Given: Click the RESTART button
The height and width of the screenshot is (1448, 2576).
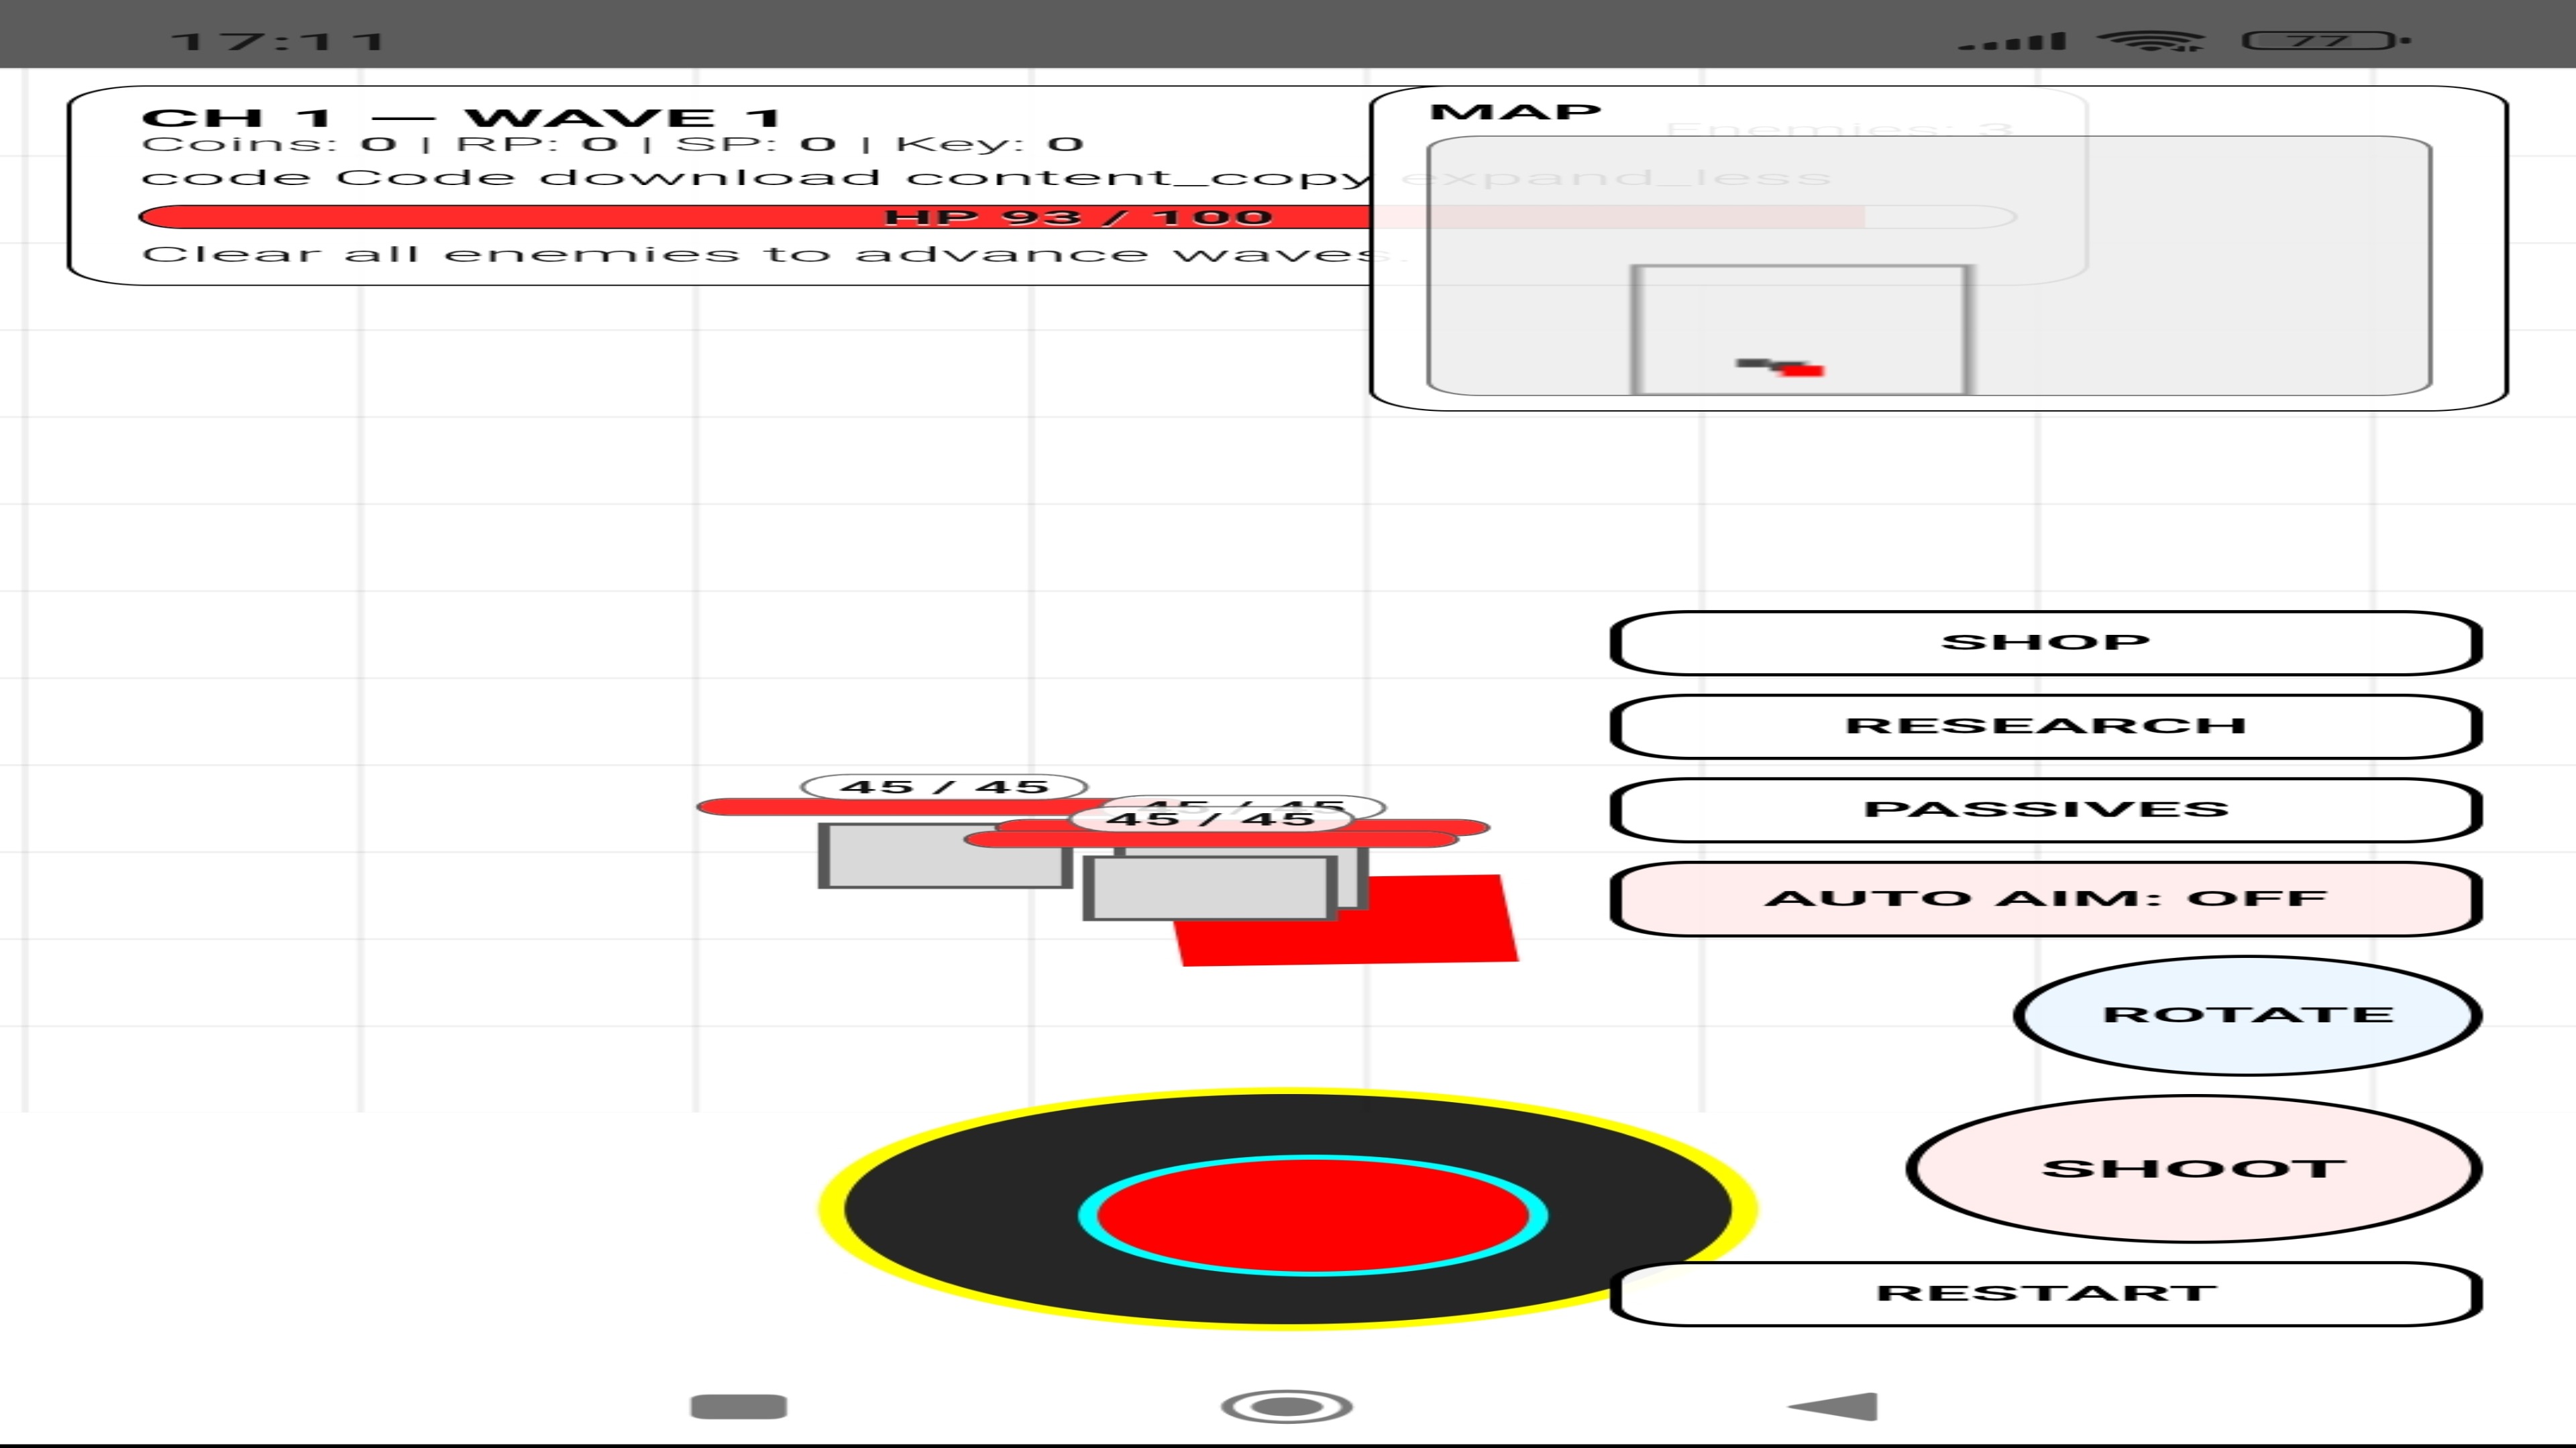Looking at the screenshot, I should pyautogui.click(x=2045, y=1293).
